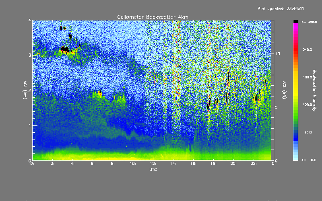Click the '8:' UTC hour tick label
Image resolution: width=322 pixels, height=201 pixels.
113,164
